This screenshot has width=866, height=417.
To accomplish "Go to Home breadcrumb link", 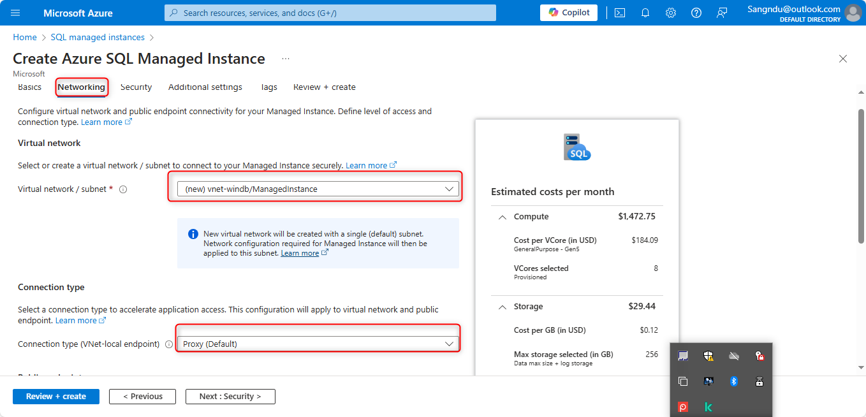I will (25, 38).
